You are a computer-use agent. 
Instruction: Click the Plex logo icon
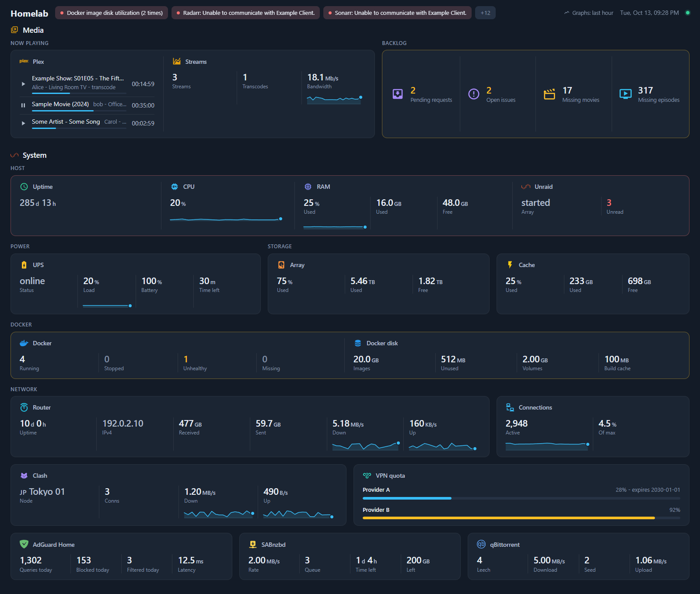click(x=24, y=61)
